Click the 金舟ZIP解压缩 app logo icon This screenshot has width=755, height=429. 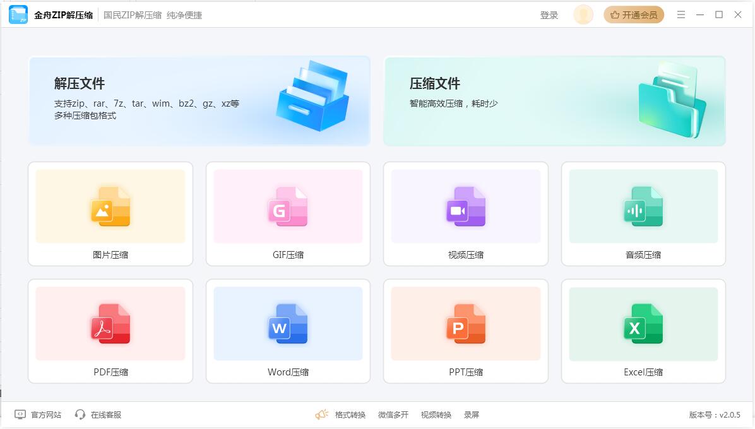(x=18, y=15)
